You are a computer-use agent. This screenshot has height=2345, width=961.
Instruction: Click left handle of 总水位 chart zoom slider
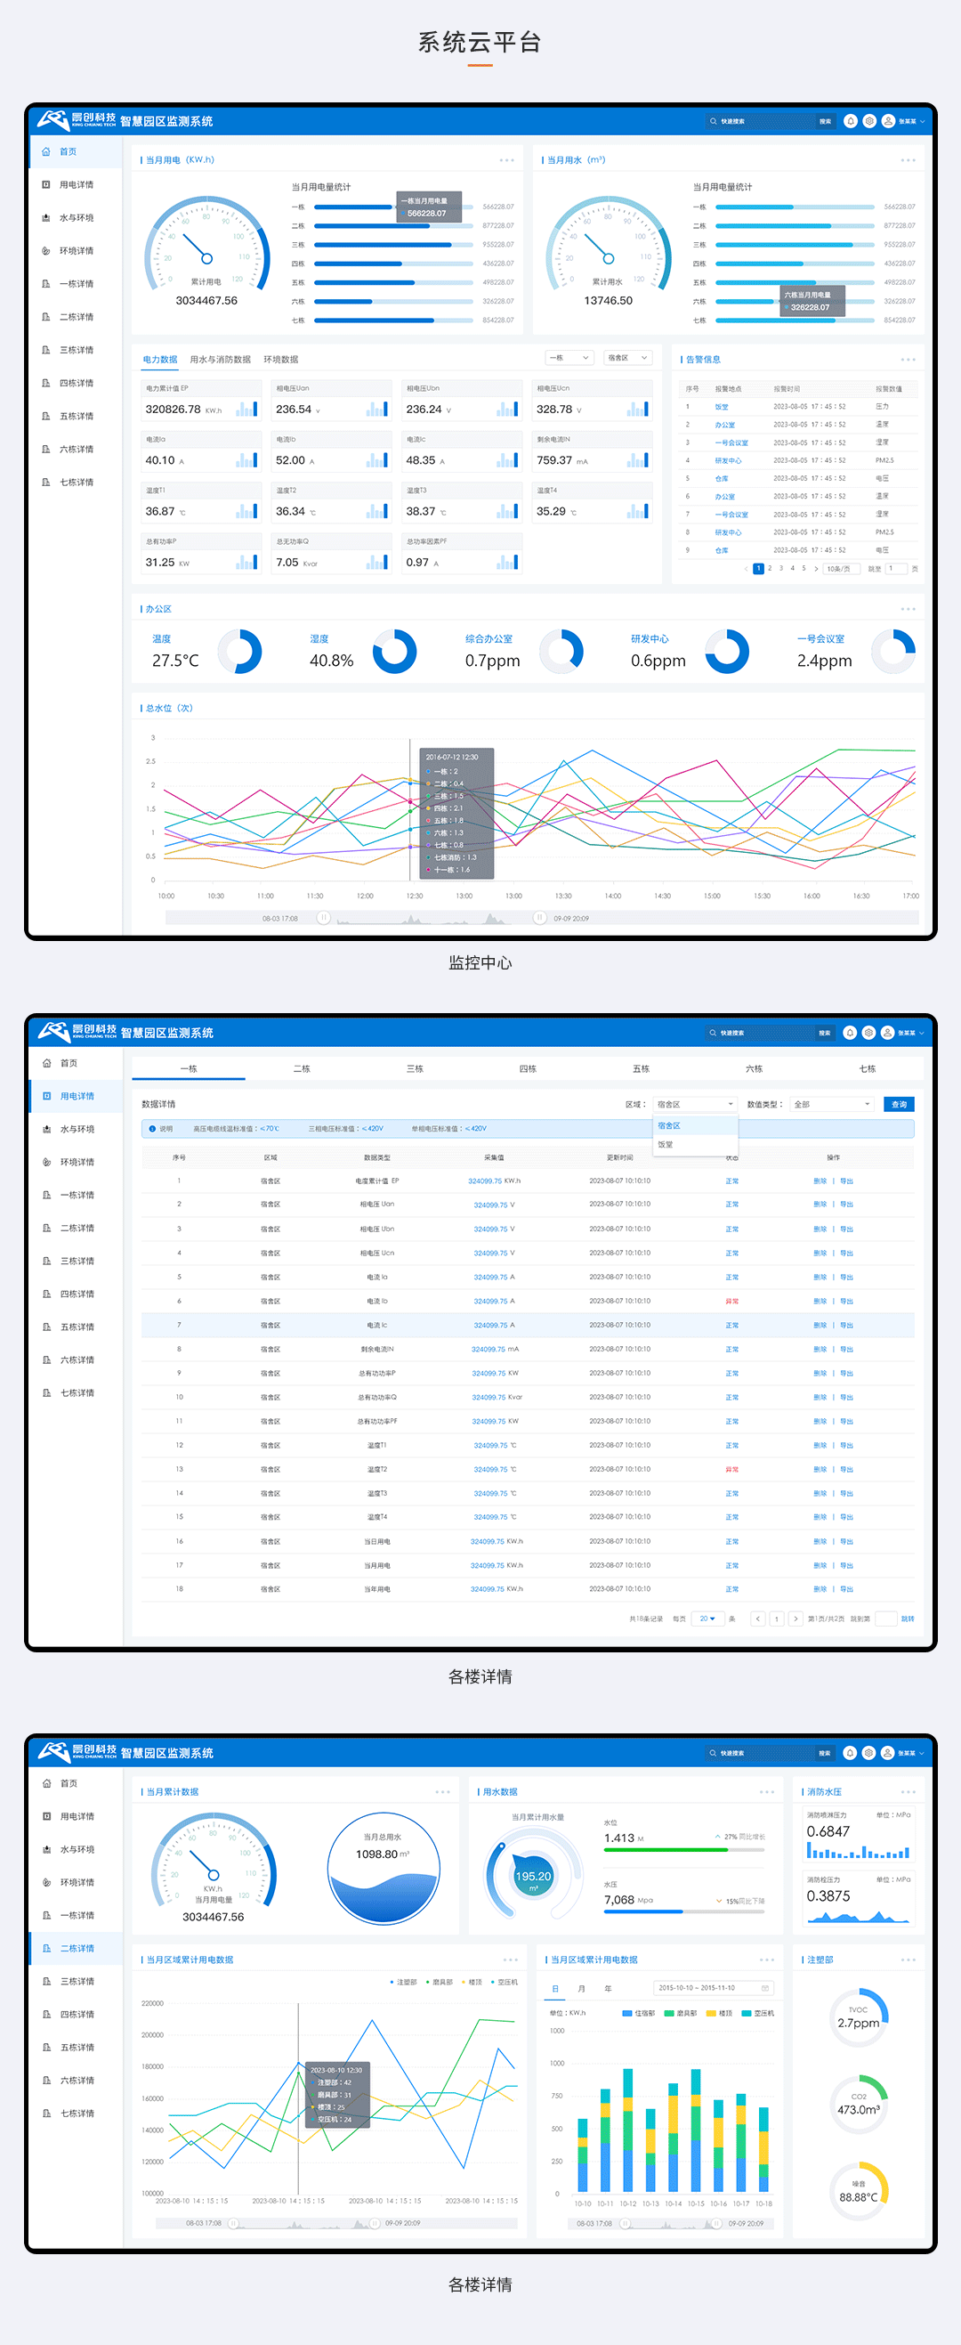(323, 918)
